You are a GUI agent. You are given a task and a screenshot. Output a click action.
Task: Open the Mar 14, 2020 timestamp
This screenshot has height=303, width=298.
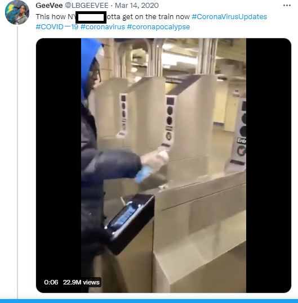(137, 6)
